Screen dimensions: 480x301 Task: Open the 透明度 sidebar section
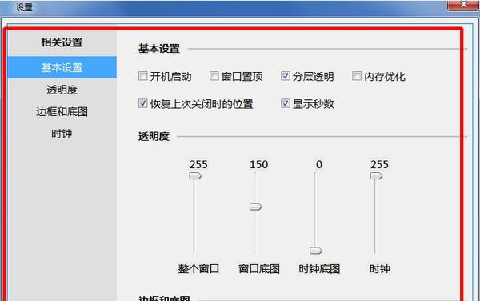[62, 90]
